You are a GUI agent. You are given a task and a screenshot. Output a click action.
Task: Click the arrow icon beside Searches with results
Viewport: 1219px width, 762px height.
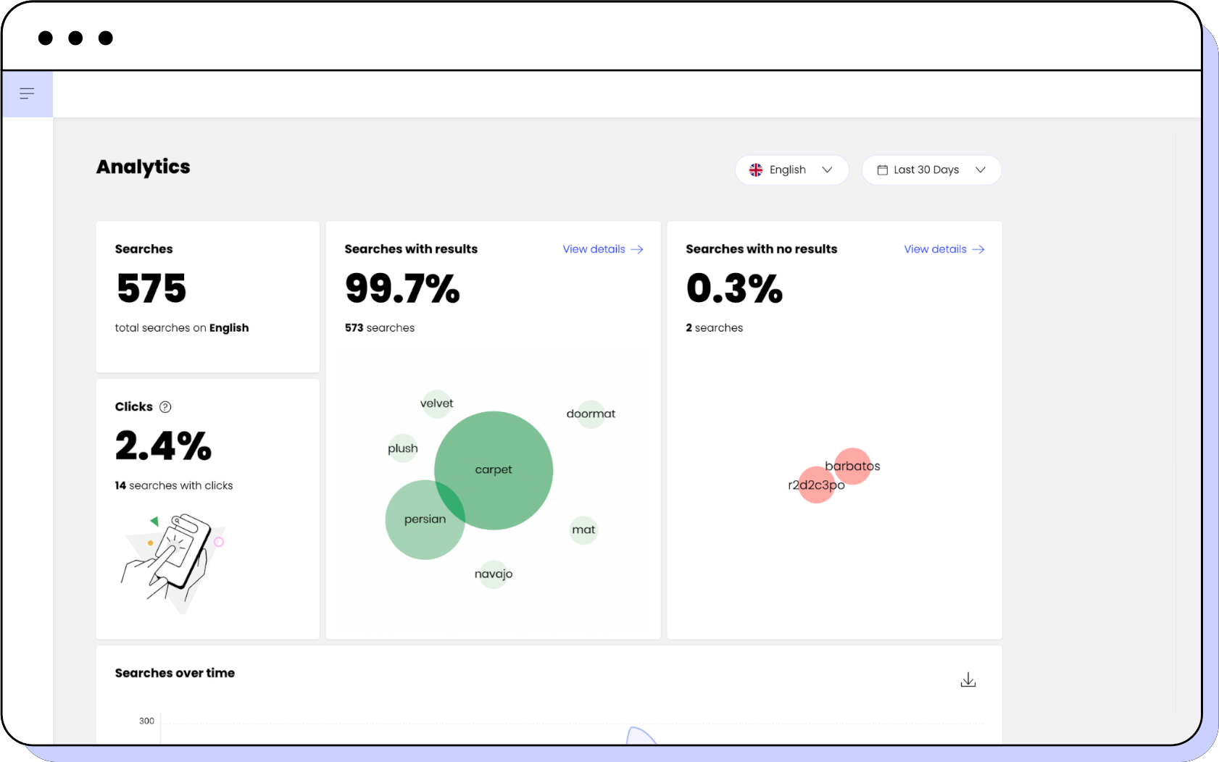636,249
